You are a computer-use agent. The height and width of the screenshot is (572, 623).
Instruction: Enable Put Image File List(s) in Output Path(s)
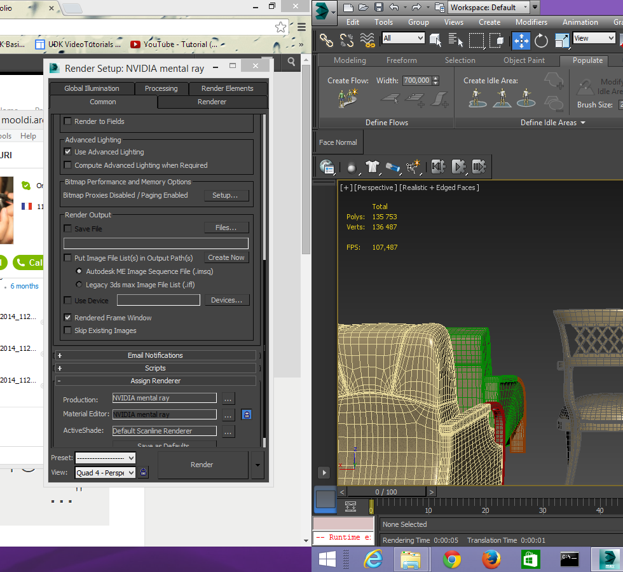pos(68,258)
